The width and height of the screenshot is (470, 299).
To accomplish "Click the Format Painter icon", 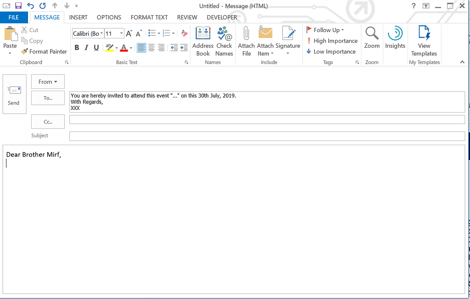I will point(44,51).
